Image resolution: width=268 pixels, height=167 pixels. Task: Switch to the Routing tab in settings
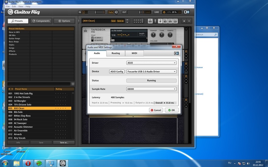116,53
